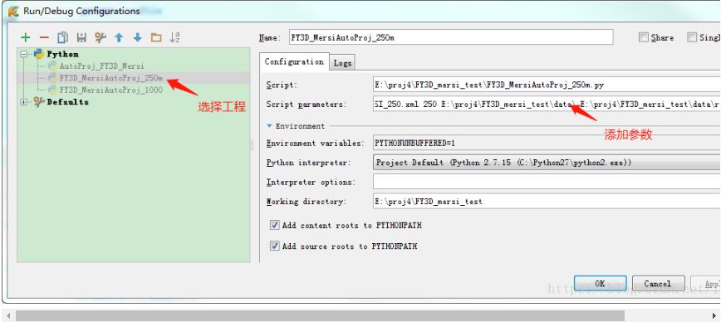Move configuration down with arrow icon
The height and width of the screenshot is (322, 721).
coord(138,37)
